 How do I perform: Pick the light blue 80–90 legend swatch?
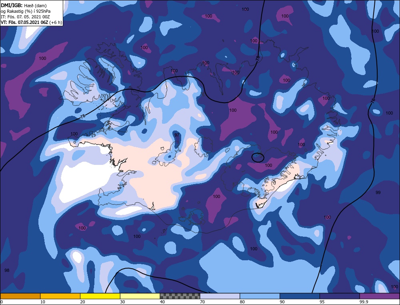[260, 296]
